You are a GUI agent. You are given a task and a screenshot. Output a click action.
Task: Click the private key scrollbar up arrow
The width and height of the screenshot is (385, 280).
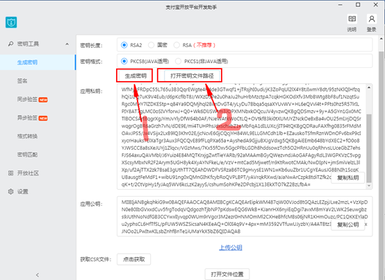369,87
